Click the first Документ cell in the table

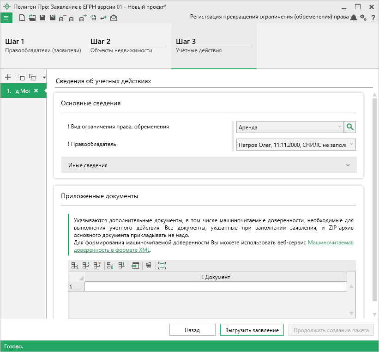216,287
